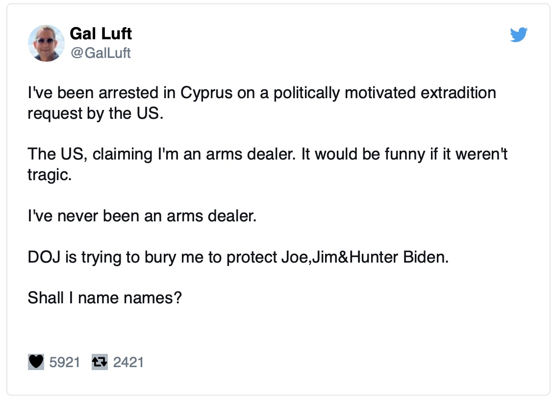Retweet using the retweet arrows icon
Viewport: 555px width, 400px height.
tap(99, 362)
